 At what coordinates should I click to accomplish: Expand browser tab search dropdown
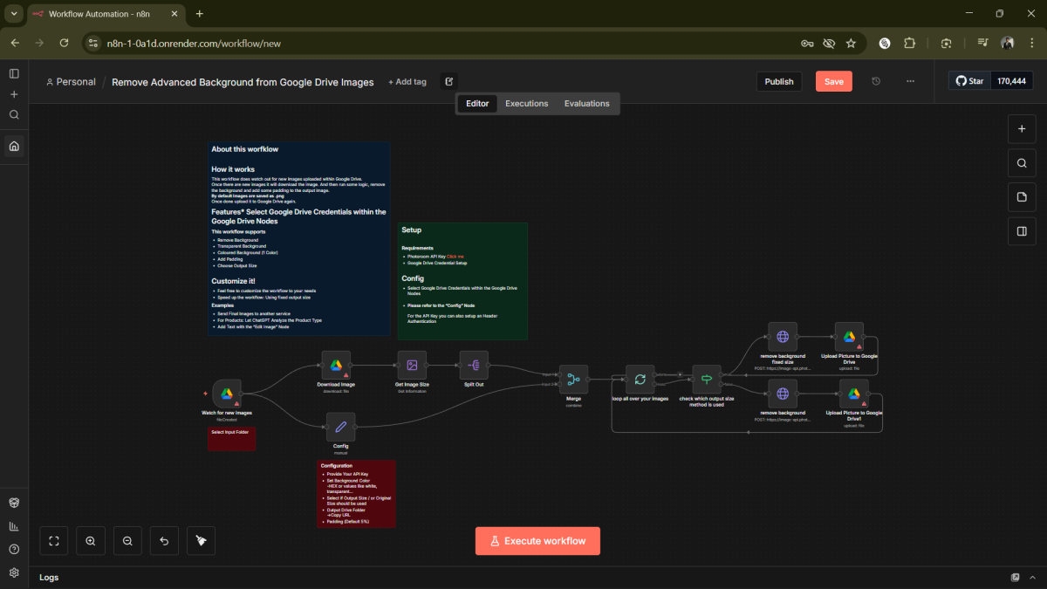coord(14,14)
